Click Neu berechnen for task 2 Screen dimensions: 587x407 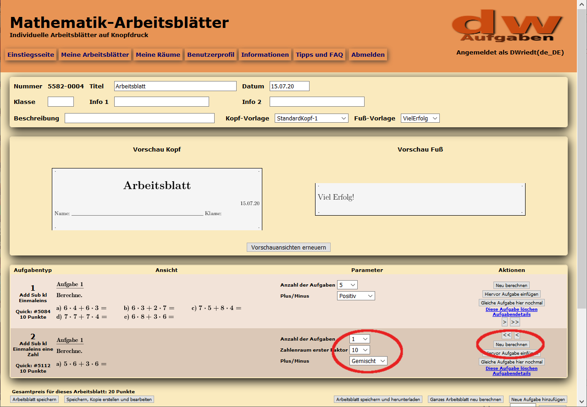(512, 344)
